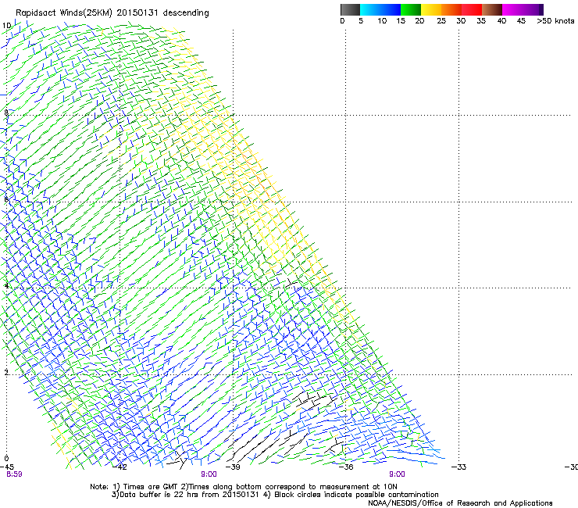The height and width of the screenshot is (508, 578).
Task: Click the purple '9:00' time near -36
Action: [397, 474]
